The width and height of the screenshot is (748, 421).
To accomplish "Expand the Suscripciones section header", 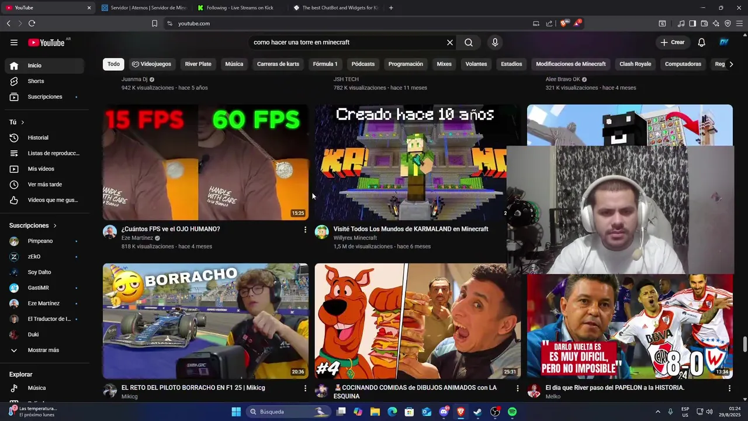I will [33, 225].
